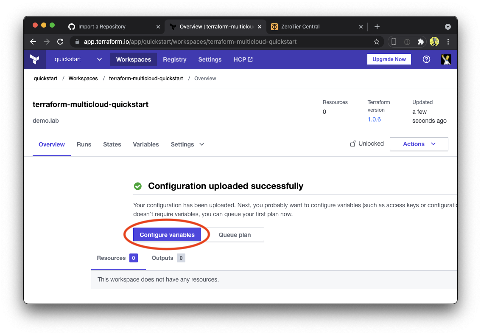Select the Outputs tab with count 0
This screenshot has width=481, height=335.
(x=168, y=258)
